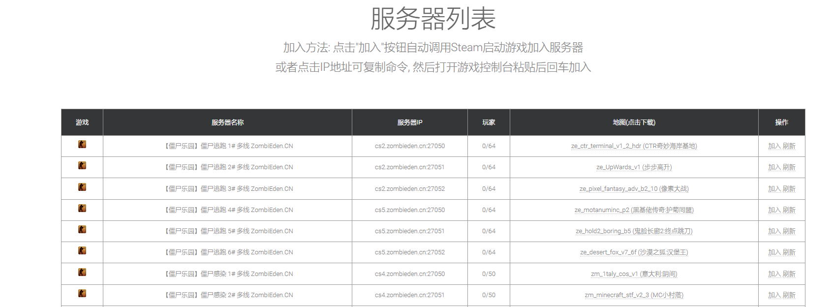Click the 地图(点击下载) column header

pyautogui.click(x=634, y=123)
